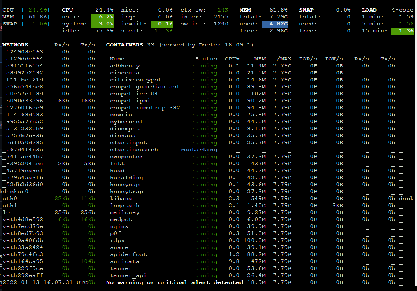Image resolution: width=417 pixels, height=291 pixels.
Task: Click the veth164ca95 Tx value 104b
Action: click(x=88, y=261)
